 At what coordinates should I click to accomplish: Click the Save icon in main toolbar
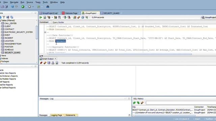click(2, 7)
